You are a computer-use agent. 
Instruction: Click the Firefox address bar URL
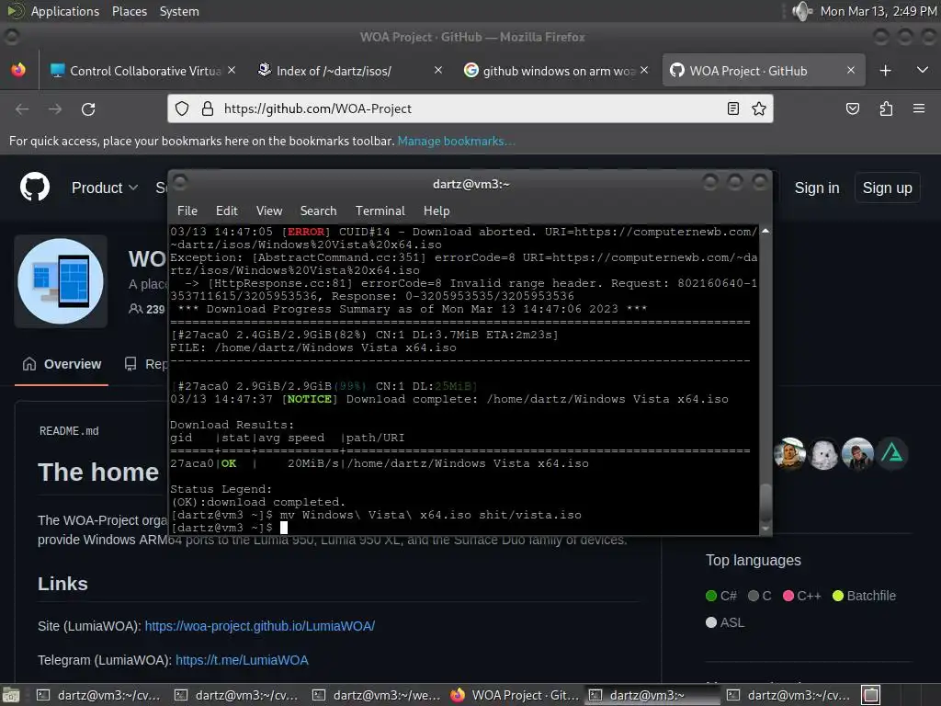pos(317,108)
